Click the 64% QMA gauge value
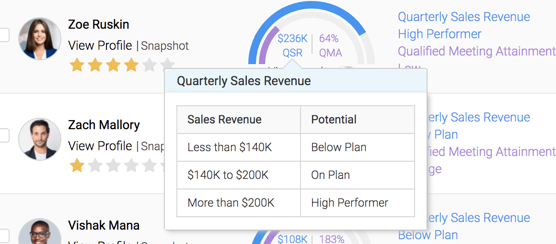The height and width of the screenshot is (244, 556). click(330, 45)
